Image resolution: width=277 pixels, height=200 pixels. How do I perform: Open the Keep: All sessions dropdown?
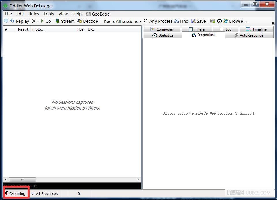[123, 21]
